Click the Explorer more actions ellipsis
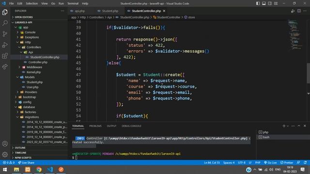The width and height of the screenshot is (310, 174). click(x=62, y=11)
